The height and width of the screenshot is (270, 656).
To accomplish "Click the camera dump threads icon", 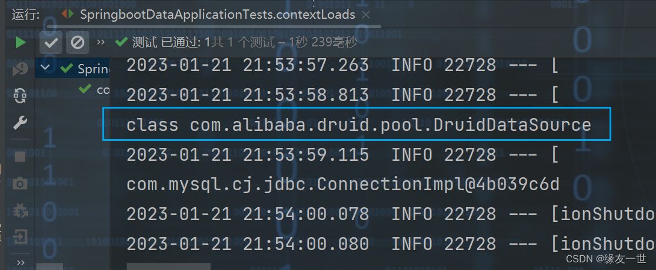I will [21, 184].
